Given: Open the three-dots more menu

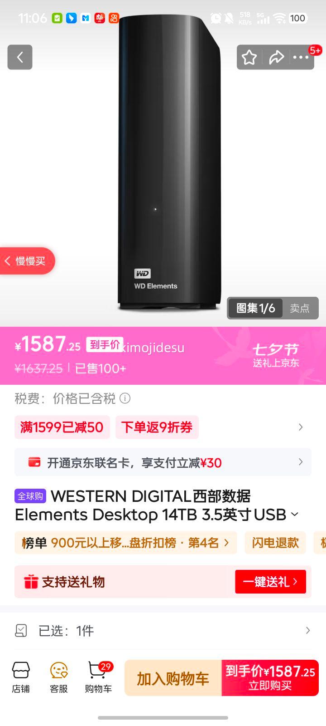Looking at the screenshot, I should 301,58.
